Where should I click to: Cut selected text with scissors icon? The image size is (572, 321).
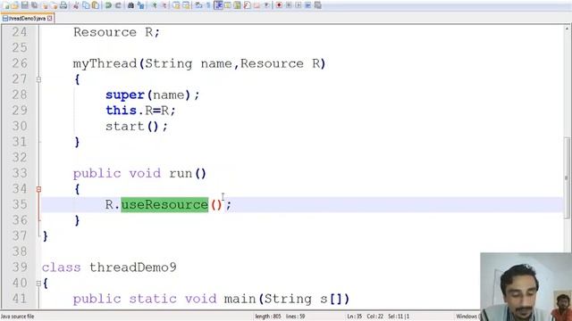(x=75, y=5)
